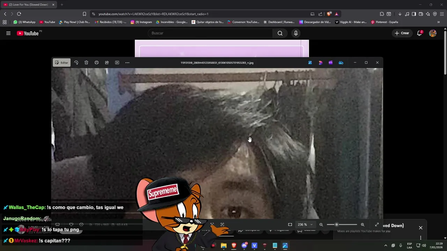447x251 pixels.
Task: Open YouTube notifications bell
Action: (x=419, y=33)
